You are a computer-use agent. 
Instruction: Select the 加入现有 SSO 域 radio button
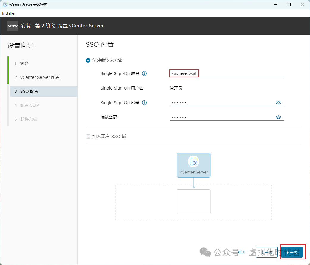coord(88,137)
